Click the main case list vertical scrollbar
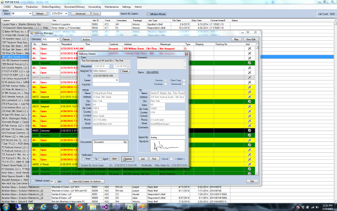 point(335,111)
